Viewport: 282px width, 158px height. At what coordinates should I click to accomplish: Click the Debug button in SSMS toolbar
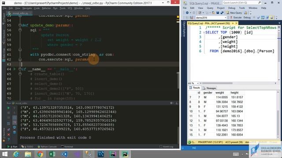pos(247,18)
